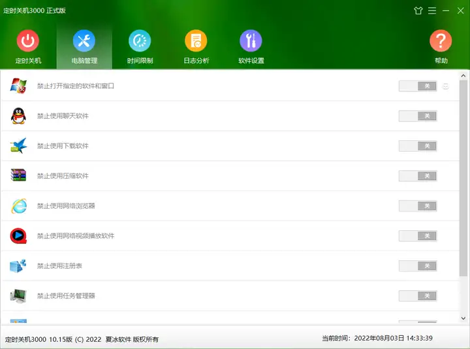This screenshot has width=470, height=349.
Task: Toggle 禁止使用下载软件 switch
Action: (418, 146)
